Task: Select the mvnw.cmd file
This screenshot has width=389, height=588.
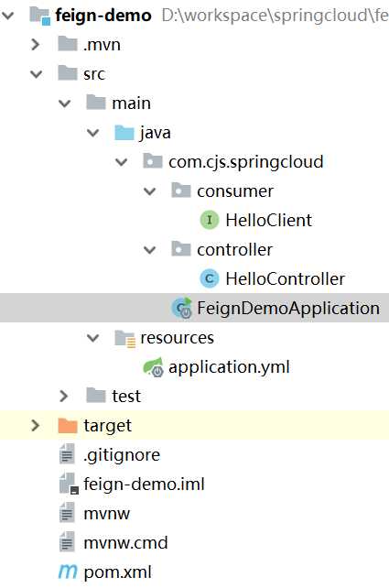Action: 125,542
